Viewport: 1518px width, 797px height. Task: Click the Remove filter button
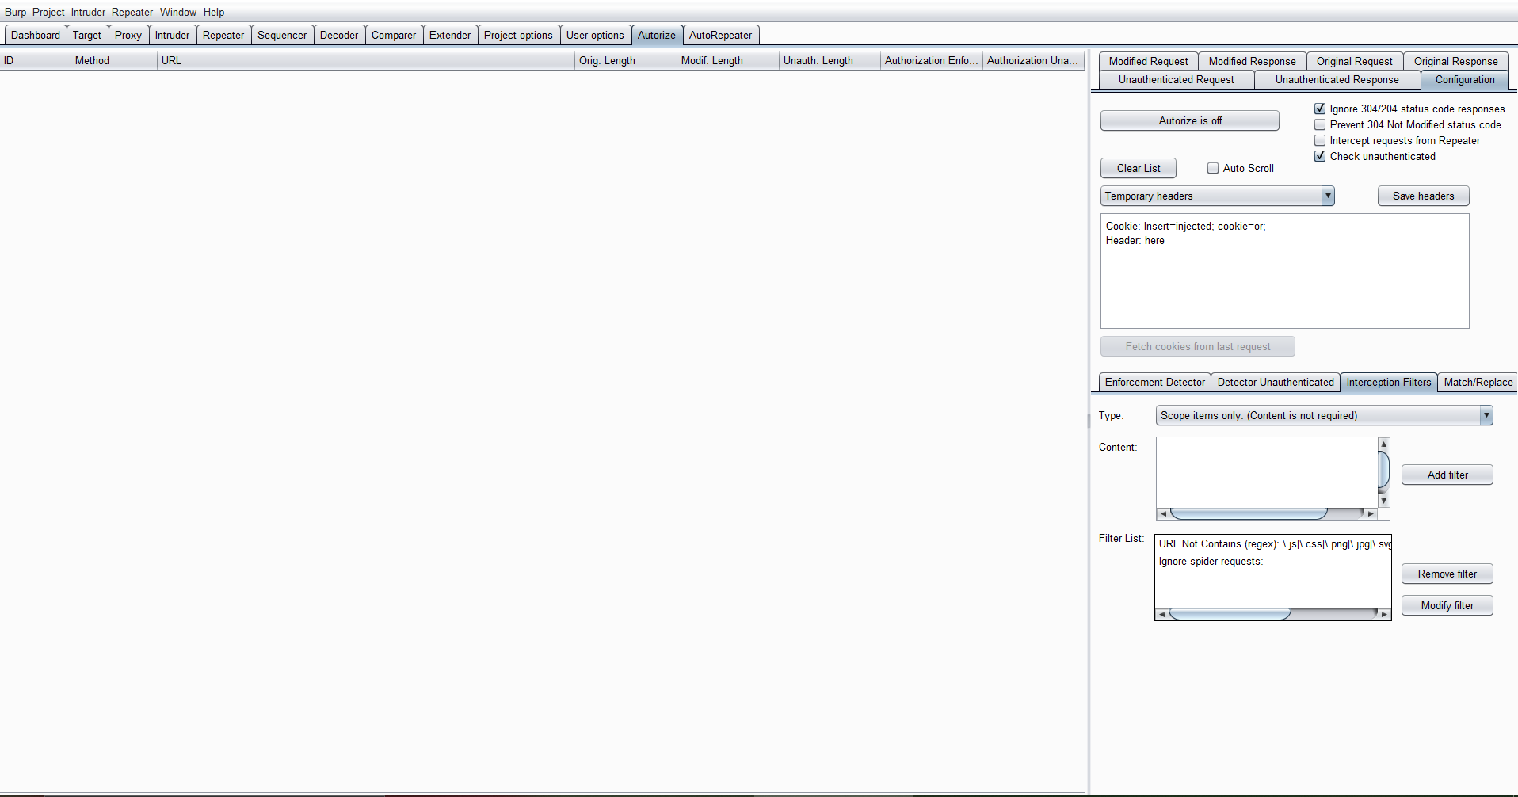coord(1447,574)
